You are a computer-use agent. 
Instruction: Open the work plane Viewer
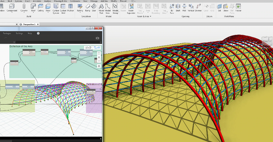(x=238, y=8)
